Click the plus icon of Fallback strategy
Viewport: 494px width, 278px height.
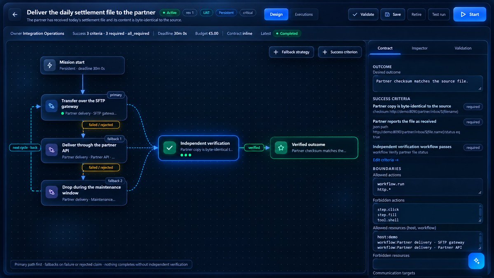pos(276,52)
